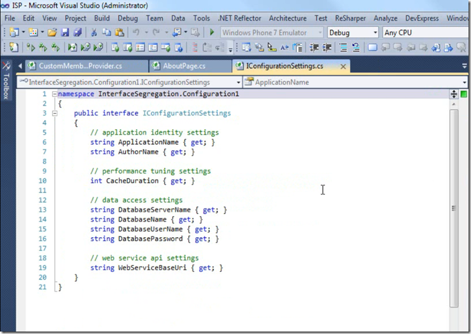Screen dimensions: 471x334
Task: Click the Display Quick Info icon
Action: [272, 47]
